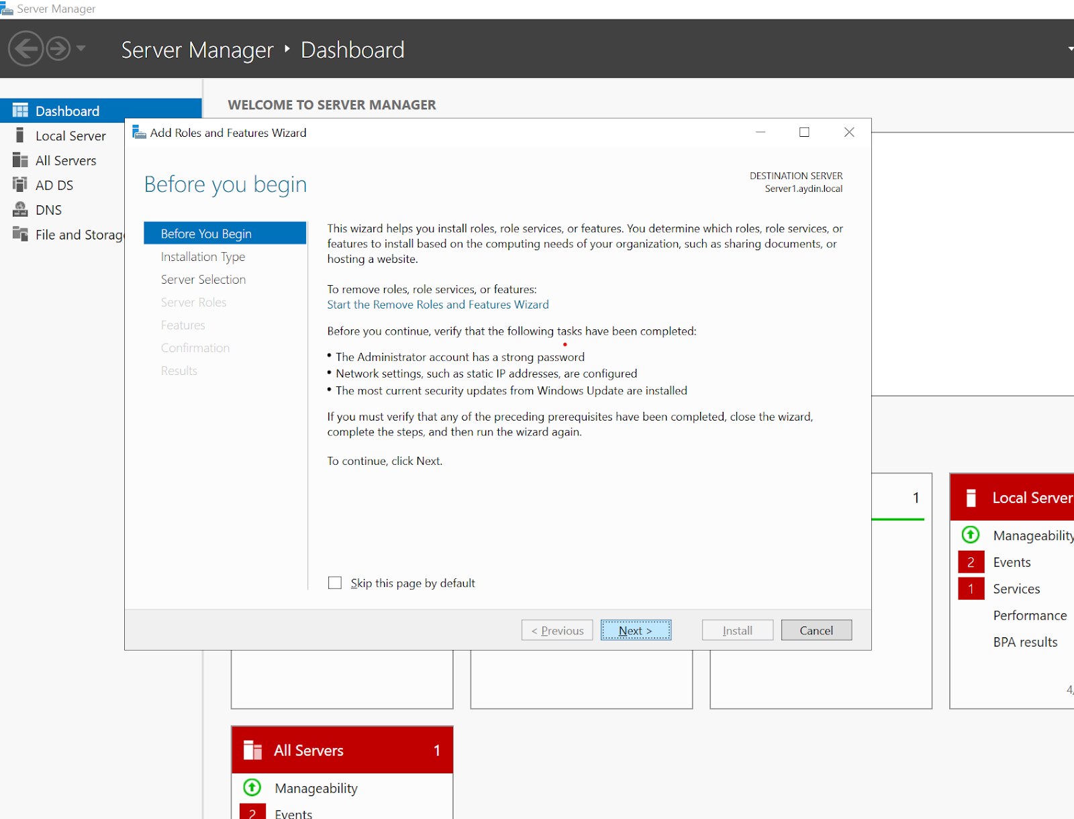Click the Server1.aydin.local destination server text

tap(803, 188)
